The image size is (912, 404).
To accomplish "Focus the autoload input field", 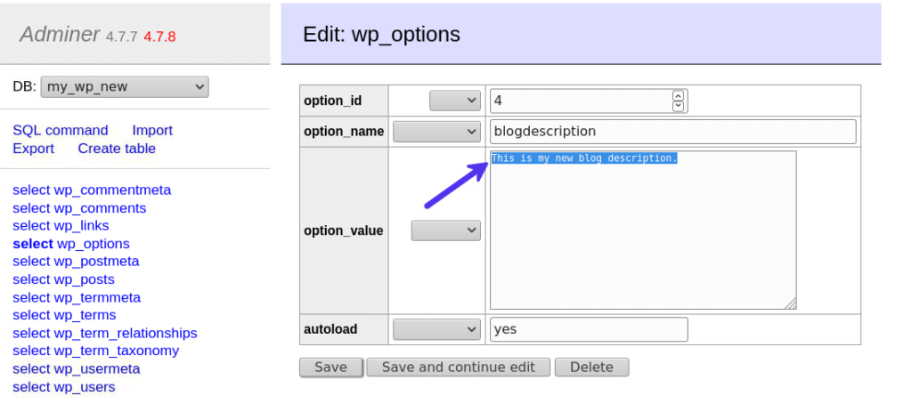I will point(589,329).
